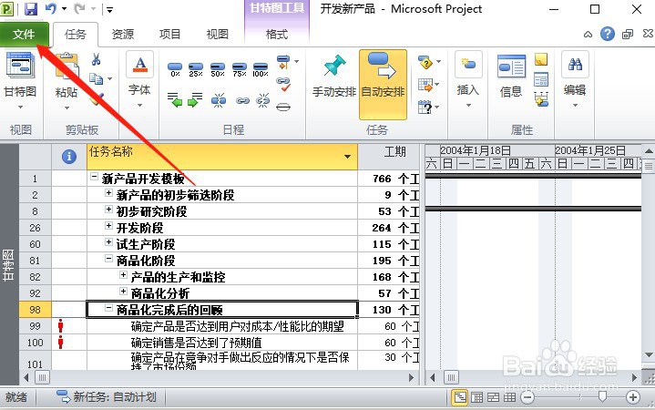Select 手动安排 manual schedule mode

tap(333, 77)
